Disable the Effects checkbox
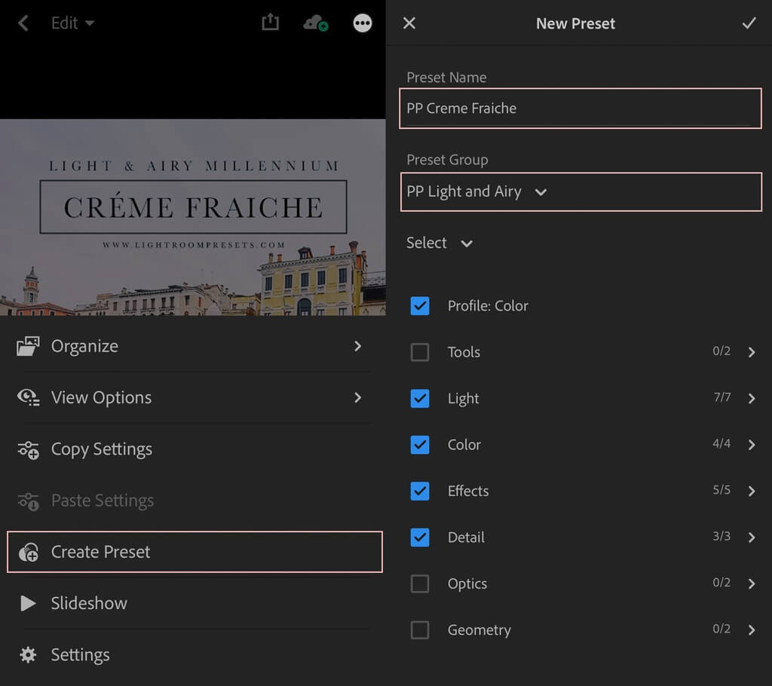The height and width of the screenshot is (686, 772). (420, 491)
